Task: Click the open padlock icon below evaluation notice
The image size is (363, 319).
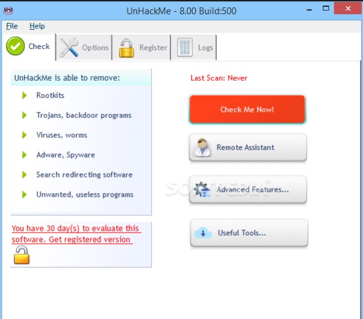Action: pyautogui.click(x=22, y=255)
